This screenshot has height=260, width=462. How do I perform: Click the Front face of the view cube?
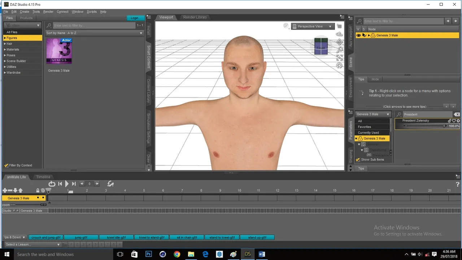click(321, 48)
